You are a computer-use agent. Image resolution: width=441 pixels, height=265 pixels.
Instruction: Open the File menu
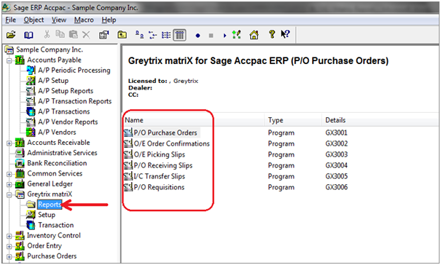[11, 20]
